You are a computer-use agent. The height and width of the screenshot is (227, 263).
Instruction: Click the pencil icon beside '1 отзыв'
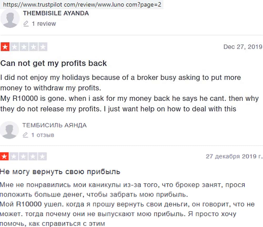[26, 135]
